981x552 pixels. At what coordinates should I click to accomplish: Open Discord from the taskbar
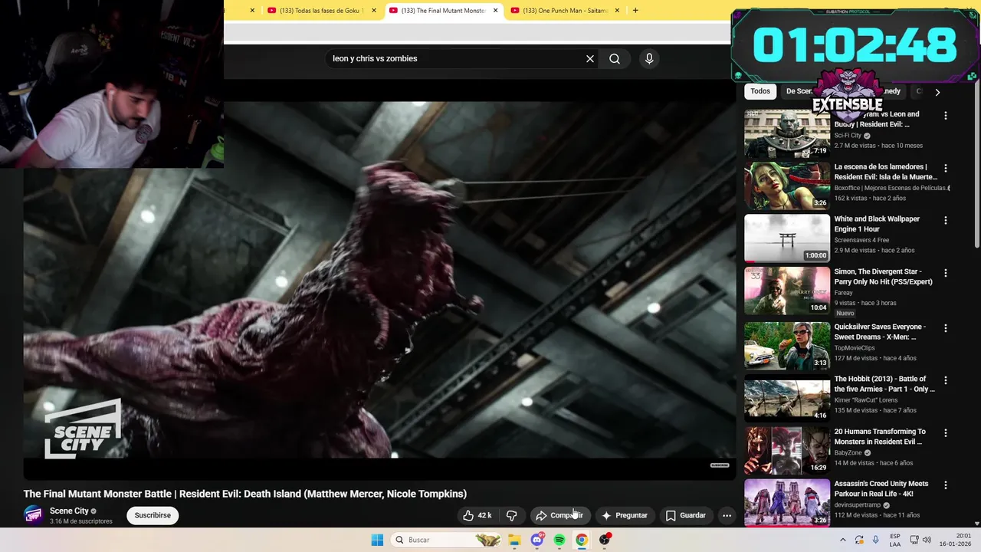pos(537,540)
